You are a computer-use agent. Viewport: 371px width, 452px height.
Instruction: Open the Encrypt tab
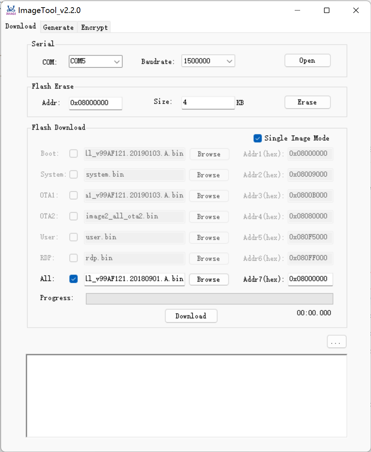click(94, 27)
